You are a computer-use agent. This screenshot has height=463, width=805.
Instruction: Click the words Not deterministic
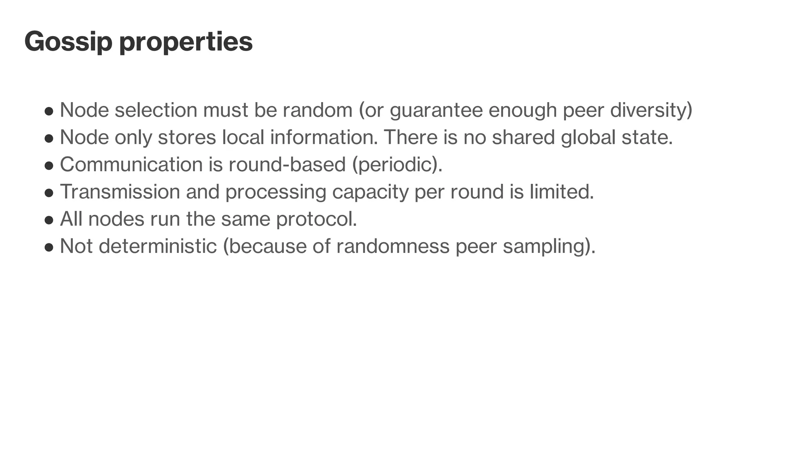point(138,247)
